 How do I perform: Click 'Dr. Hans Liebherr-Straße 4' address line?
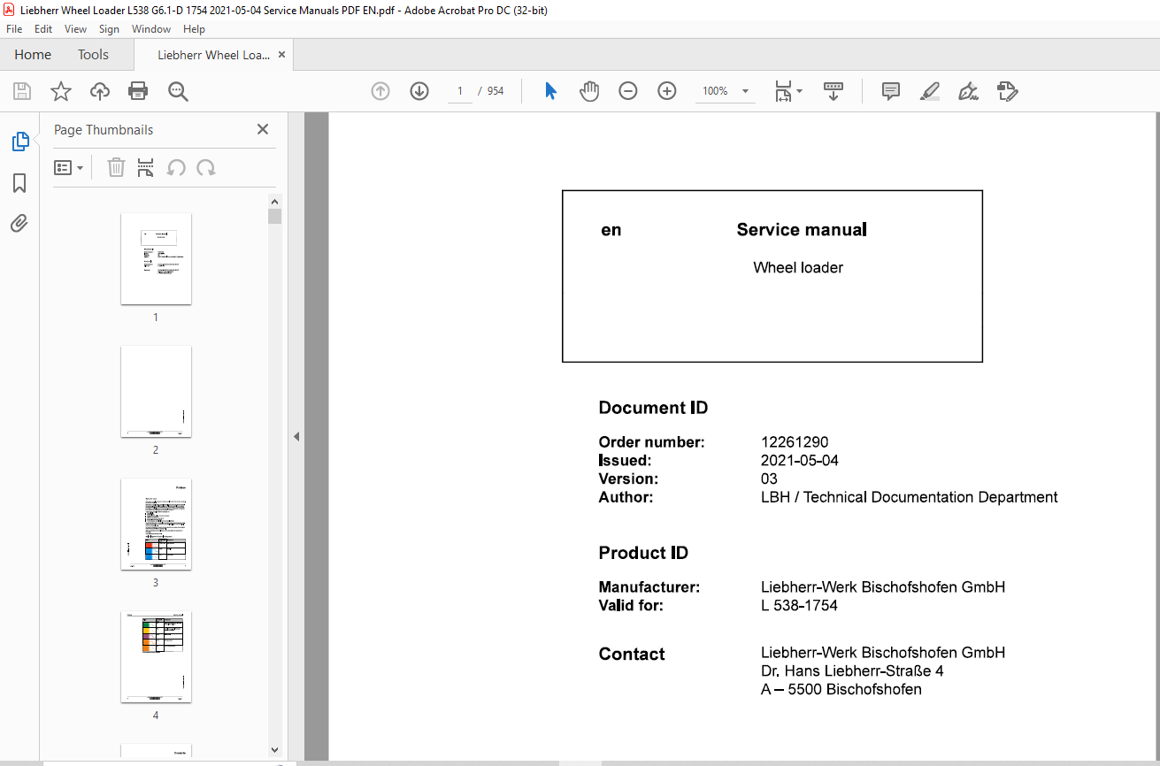click(852, 671)
